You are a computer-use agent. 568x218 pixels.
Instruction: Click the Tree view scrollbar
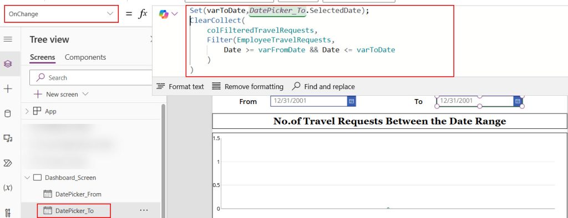pyautogui.click(x=163, y=161)
